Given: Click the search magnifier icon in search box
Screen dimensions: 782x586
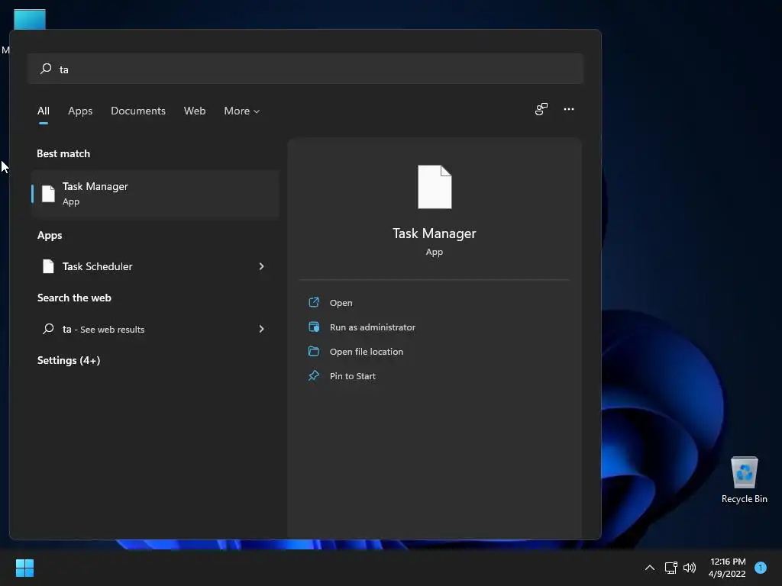Looking at the screenshot, I should click(46, 68).
